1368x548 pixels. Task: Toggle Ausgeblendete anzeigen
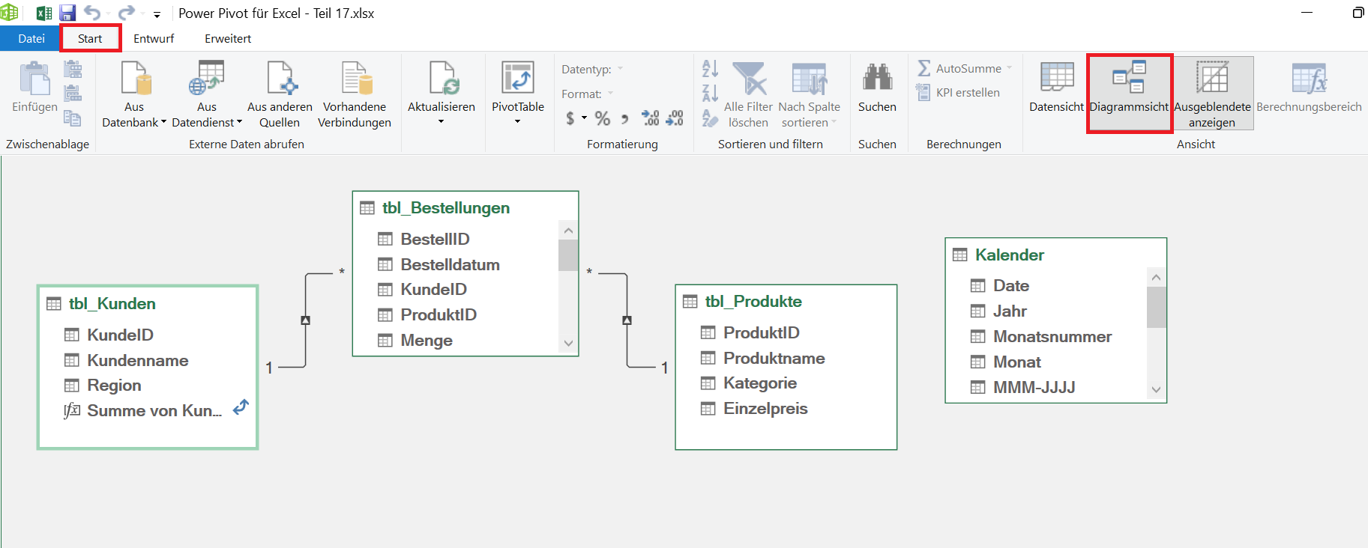[x=1212, y=94]
